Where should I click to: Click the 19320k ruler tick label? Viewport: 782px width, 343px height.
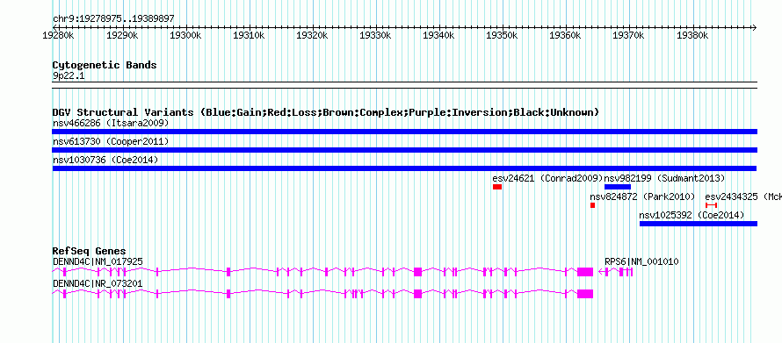click(x=312, y=36)
